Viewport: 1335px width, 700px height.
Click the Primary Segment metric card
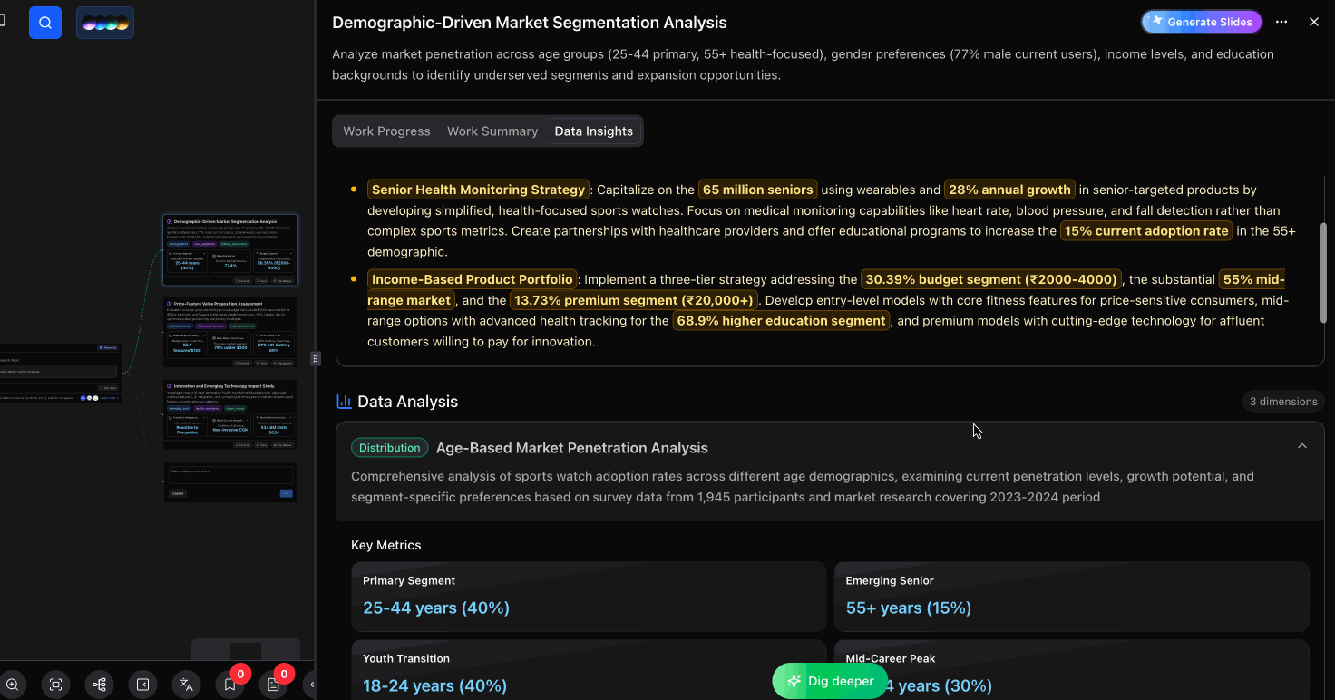[x=589, y=597]
